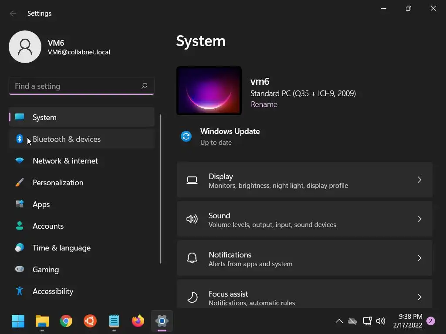Image resolution: width=446 pixels, height=334 pixels.
Task: Select Gaming in the sidebar
Action: click(81, 270)
